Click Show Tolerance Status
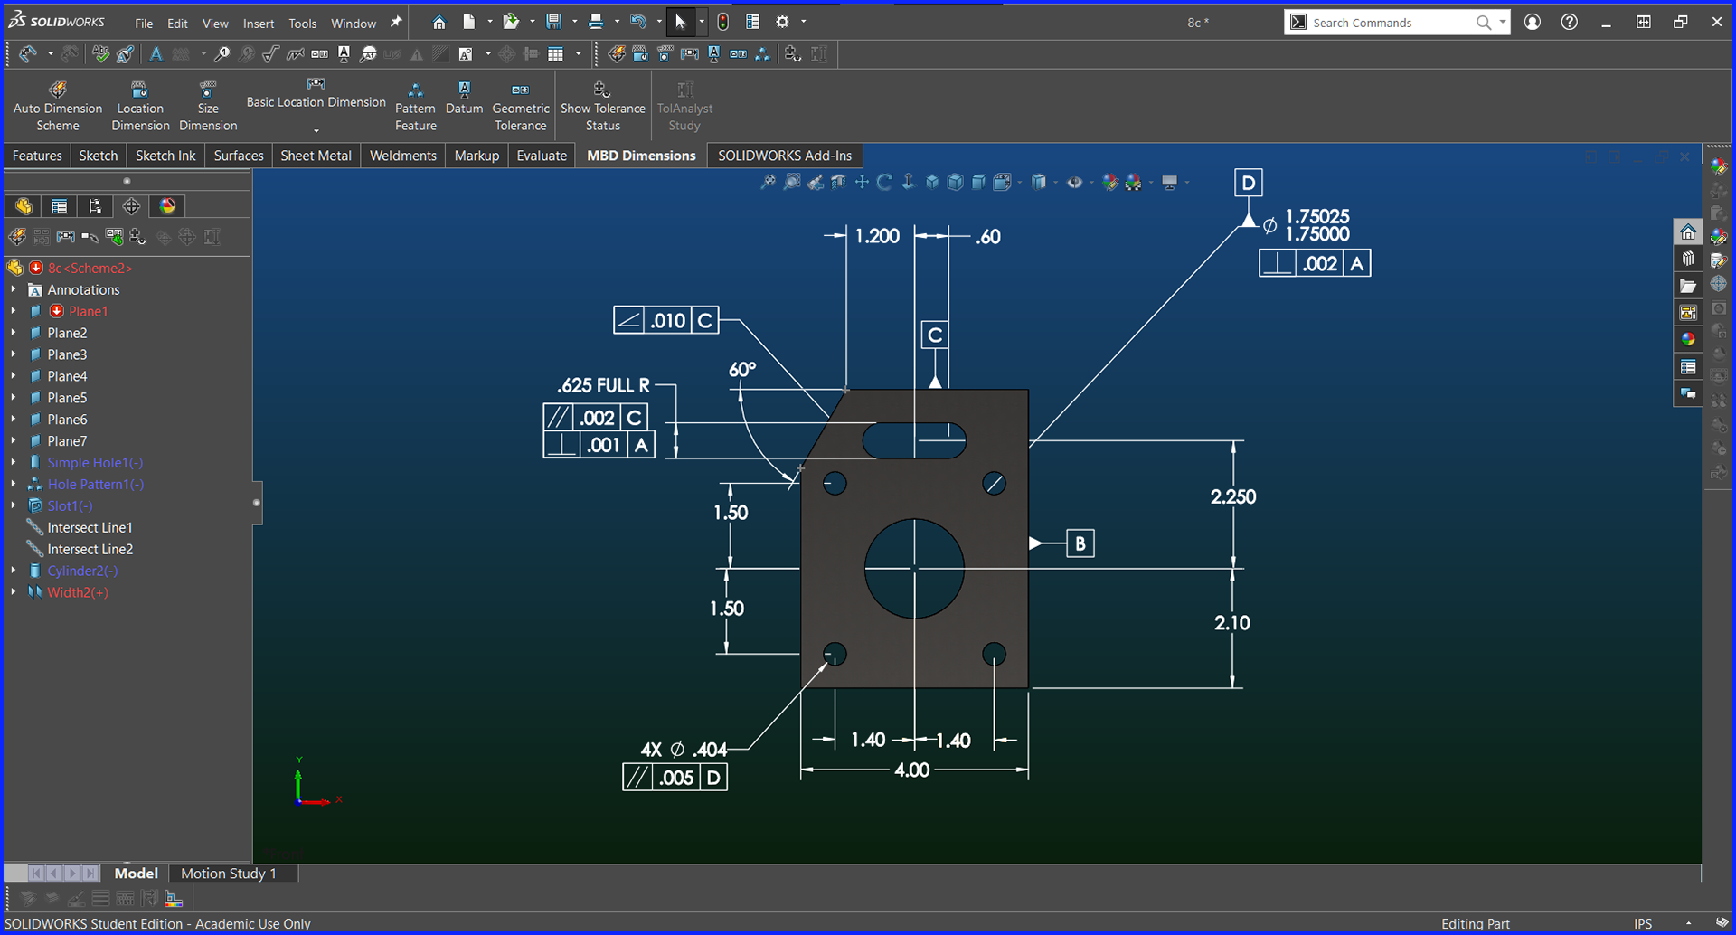 [603, 106]
